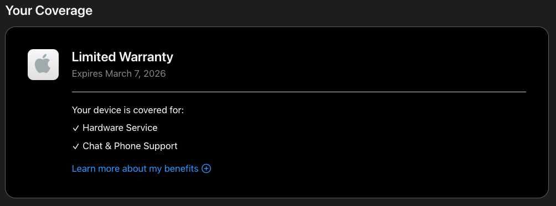The image size is (556, 206).
Task: Click the checkmark next to Hardware Service
Action: tap(75, 128)
